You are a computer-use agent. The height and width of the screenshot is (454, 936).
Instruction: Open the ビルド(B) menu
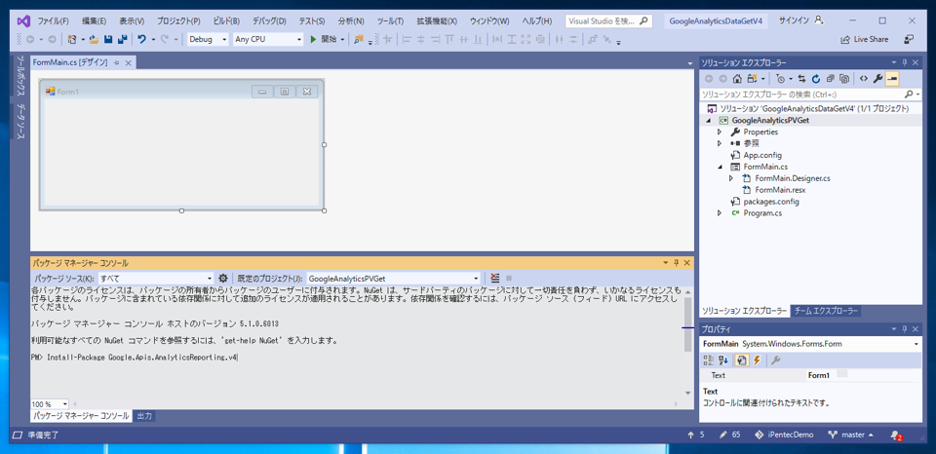click(226, 20)
